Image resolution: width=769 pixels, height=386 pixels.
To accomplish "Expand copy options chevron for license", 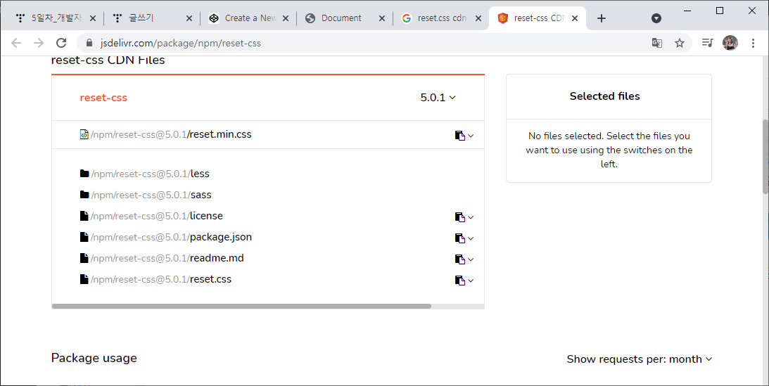I will click(471, 217).
